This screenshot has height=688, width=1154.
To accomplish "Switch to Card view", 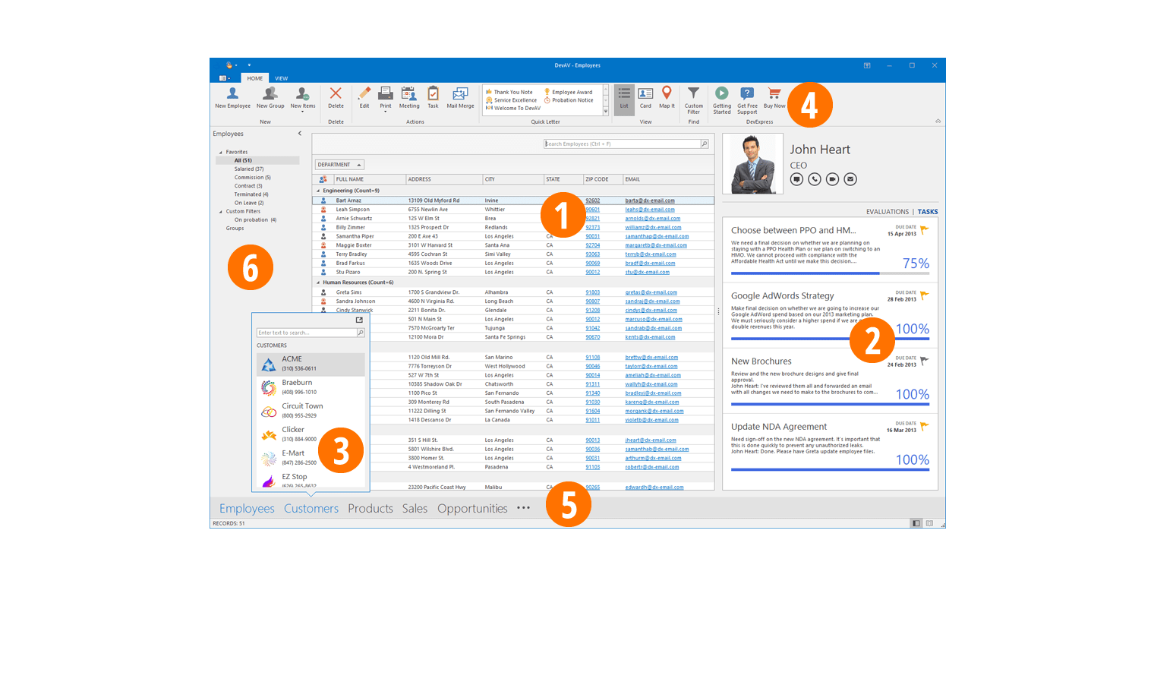I will pyautogui.click(x=645, y=94).
